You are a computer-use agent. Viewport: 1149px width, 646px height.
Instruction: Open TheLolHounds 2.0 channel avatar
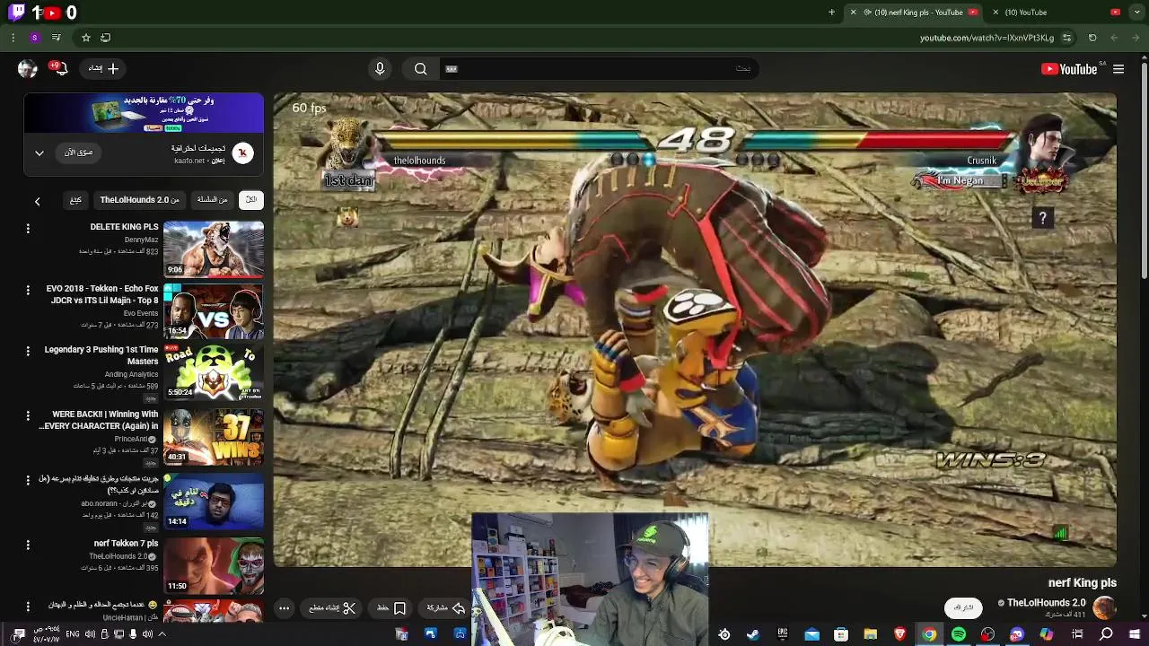point(1104,607)
